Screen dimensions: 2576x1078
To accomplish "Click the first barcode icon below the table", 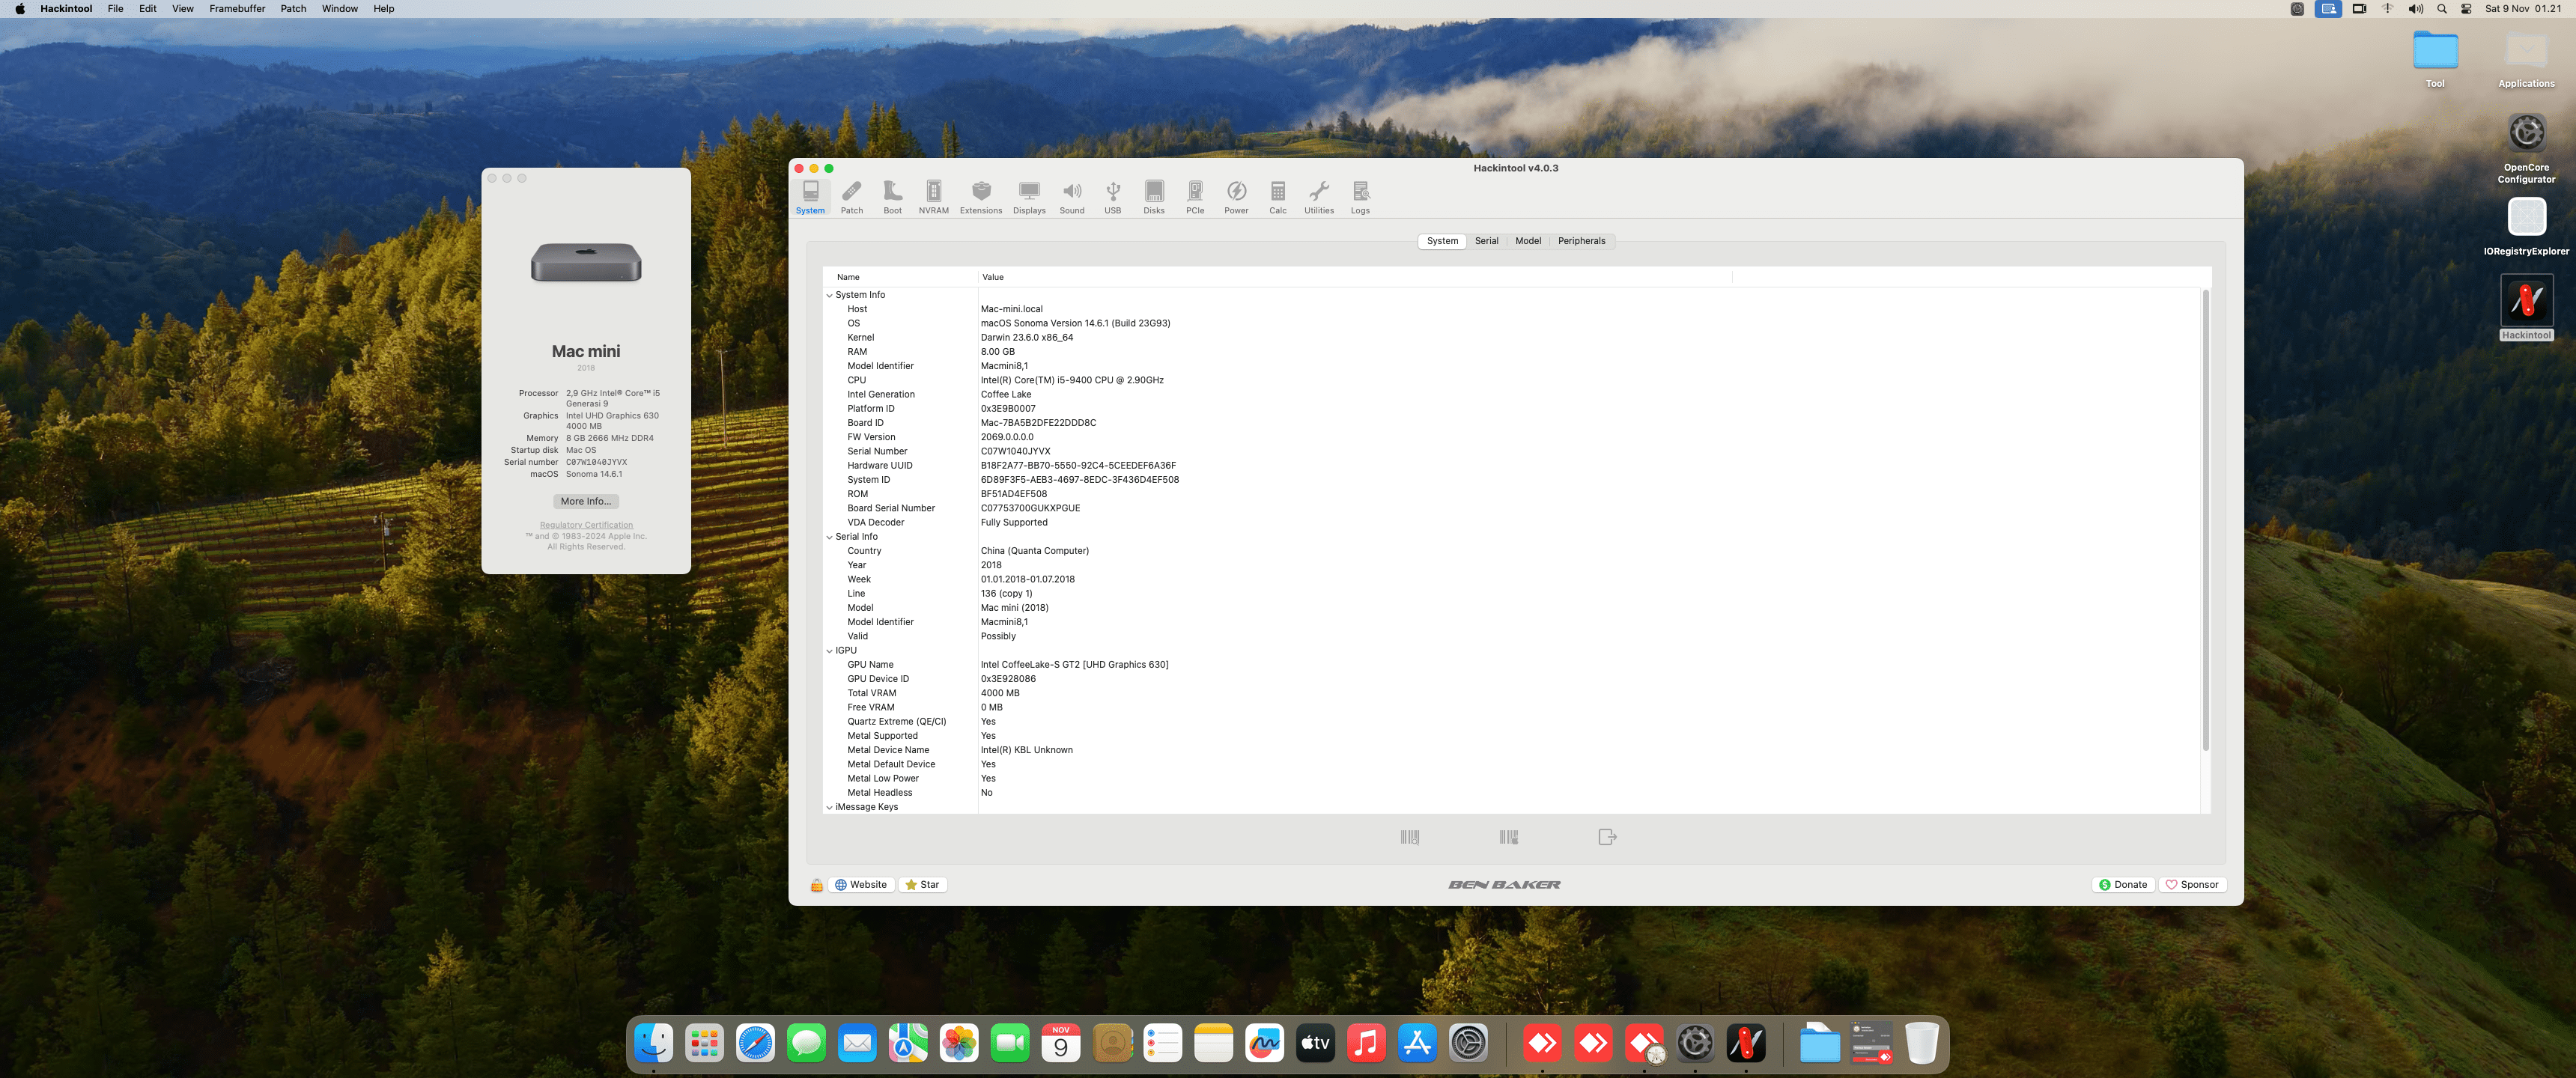I will point(1409,837).
